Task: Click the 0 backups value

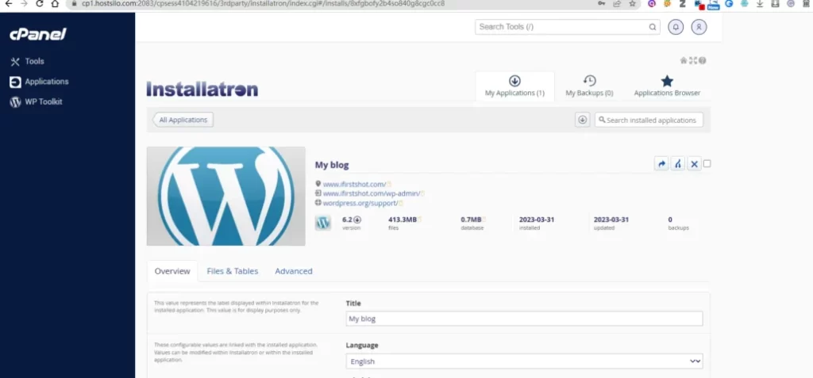Action: point(670,220)
